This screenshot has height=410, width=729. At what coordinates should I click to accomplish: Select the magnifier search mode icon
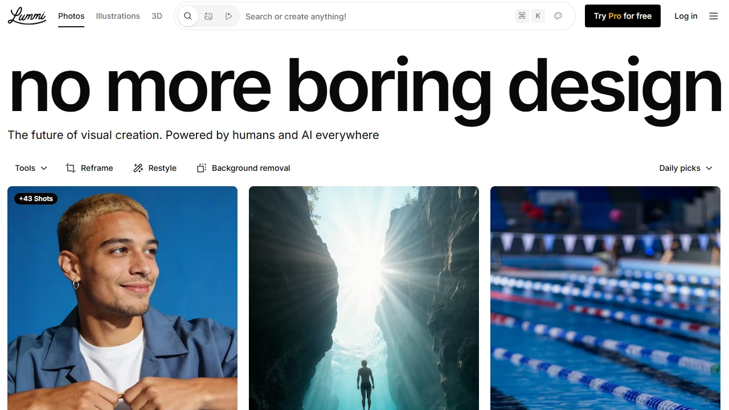pos(188,17)
